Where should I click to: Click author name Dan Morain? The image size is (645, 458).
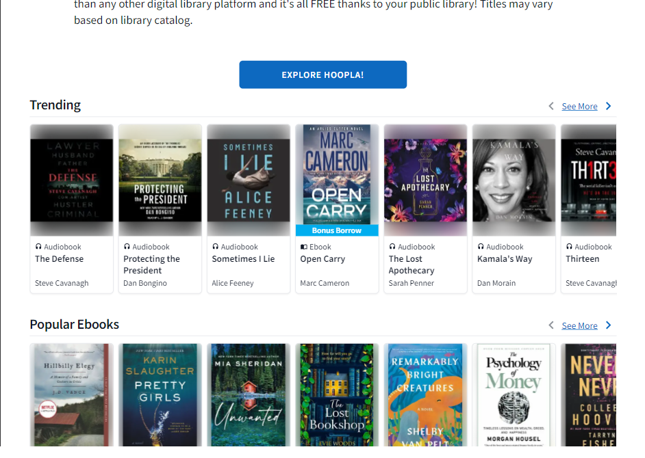(x=496, y=283)
